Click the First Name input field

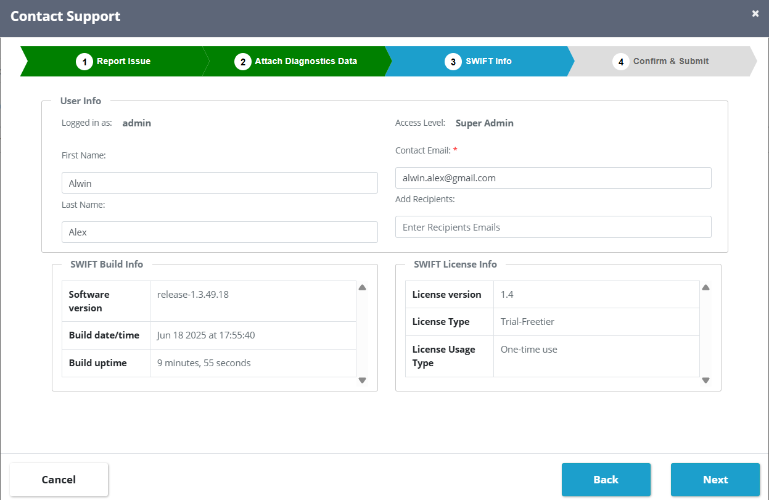(x=220, y=183)
